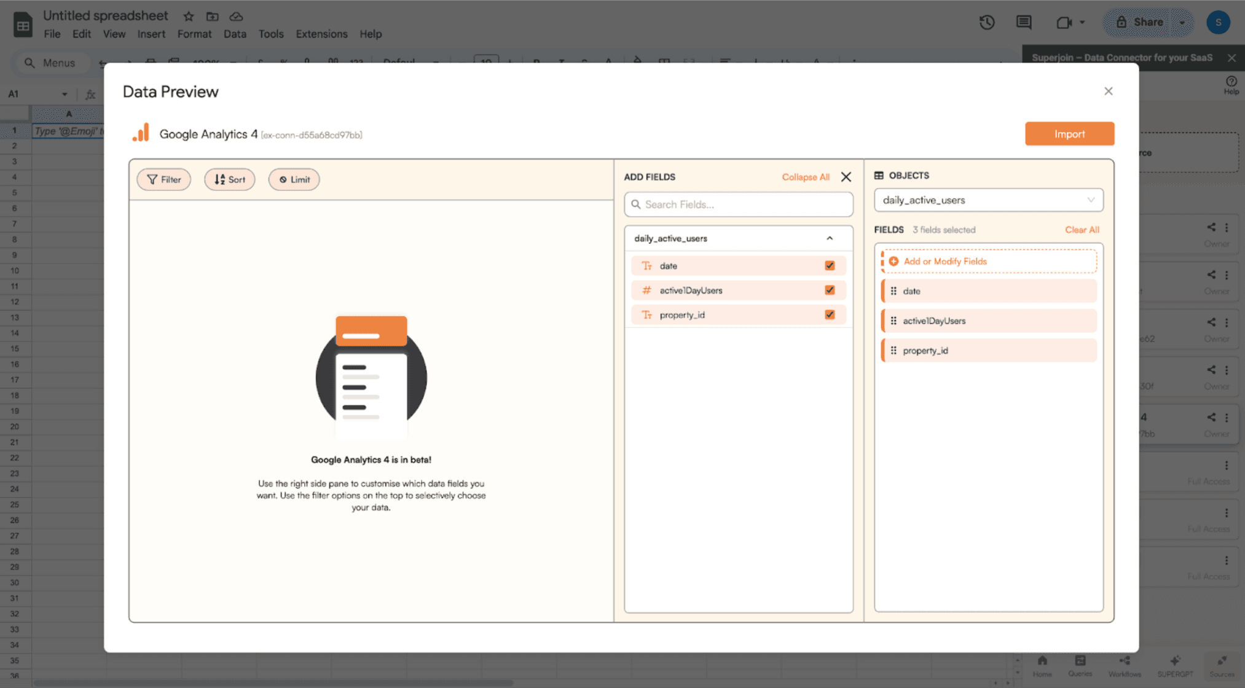Uncheck the date field checkbox
The height and width of the screenshot is (688, 1245).
pos(830,265)
